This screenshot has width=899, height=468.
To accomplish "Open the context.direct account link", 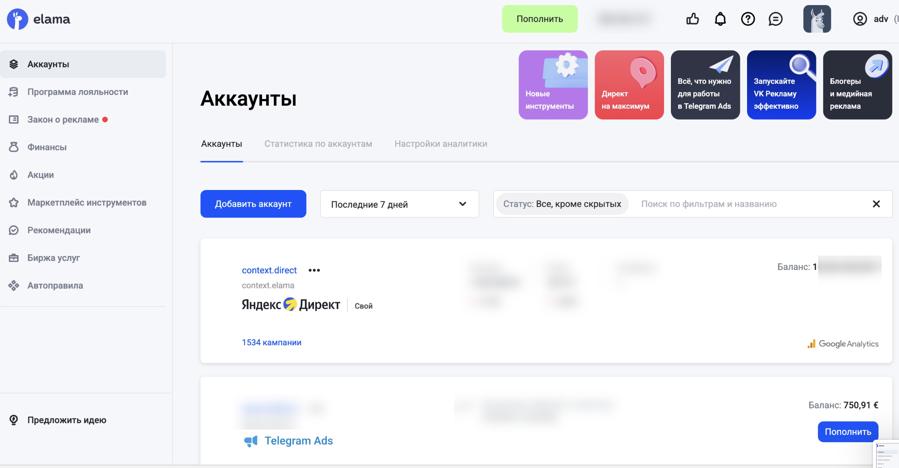I will point(269,270).
